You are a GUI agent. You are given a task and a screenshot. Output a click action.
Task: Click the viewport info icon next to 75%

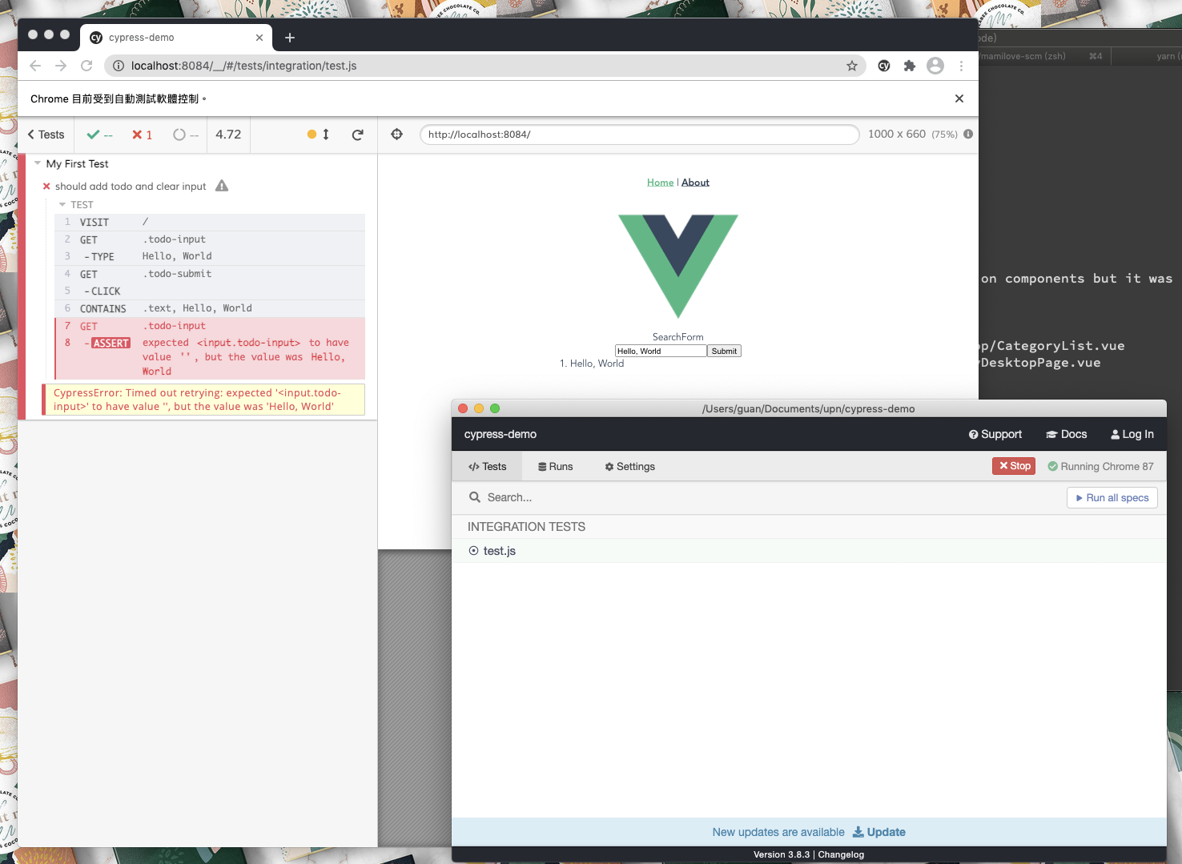click(x=968, y=134)
